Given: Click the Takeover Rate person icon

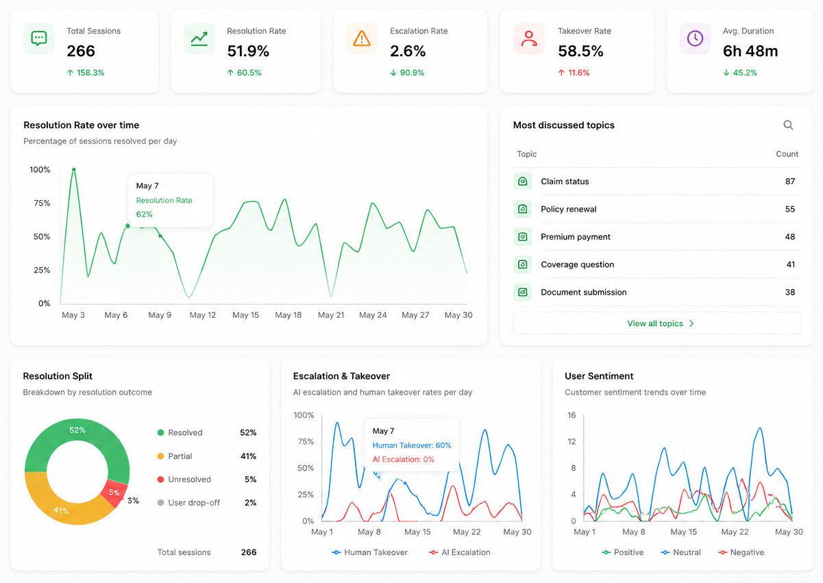Looking at the screenshot, I should click(x=528, y=38).
